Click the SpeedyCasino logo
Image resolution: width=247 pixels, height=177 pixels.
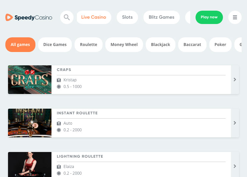(29, 17)
